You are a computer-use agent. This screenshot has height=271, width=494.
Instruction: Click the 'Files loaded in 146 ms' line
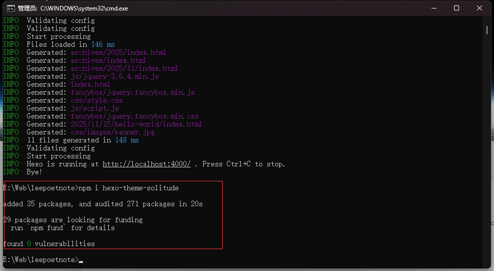pos(70,44)
